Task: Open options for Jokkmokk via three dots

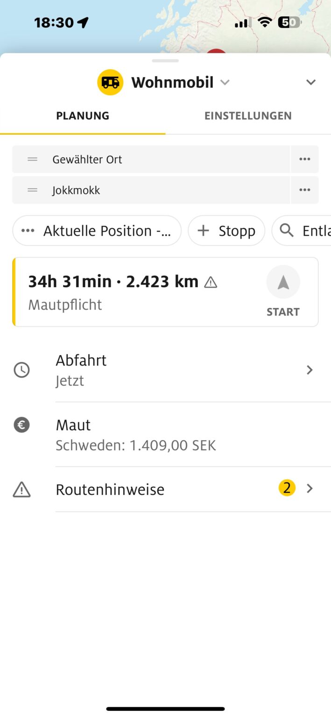Action: click(x=304, y=190)
